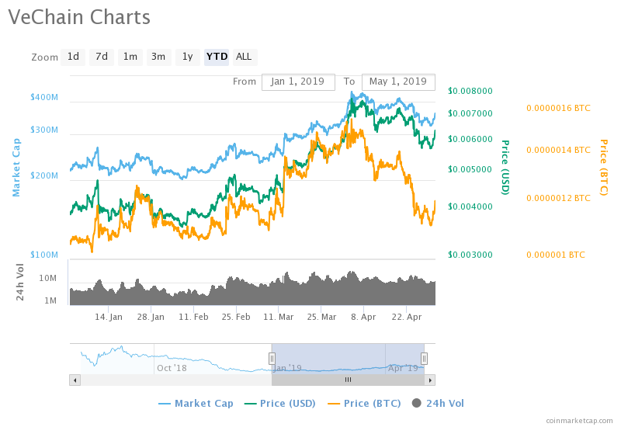
Task: Click the Price (BTC) axis title
Action: (603, 167)
